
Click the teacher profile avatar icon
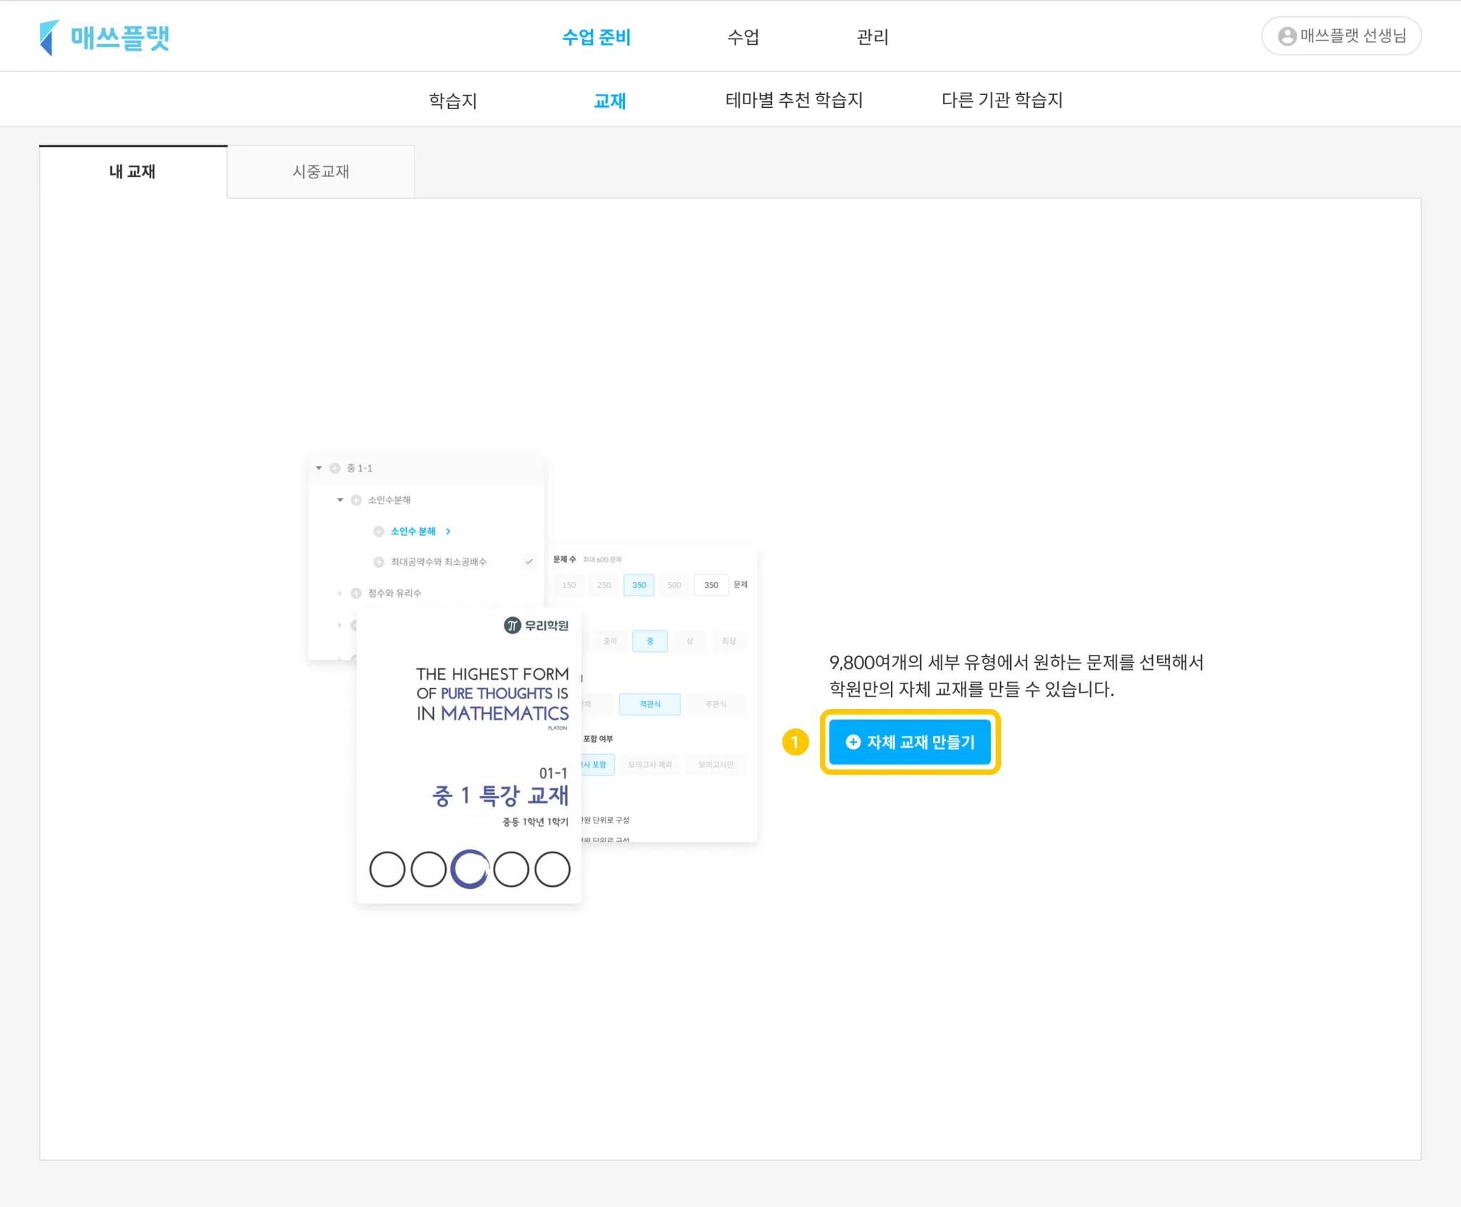[1286, 36]
